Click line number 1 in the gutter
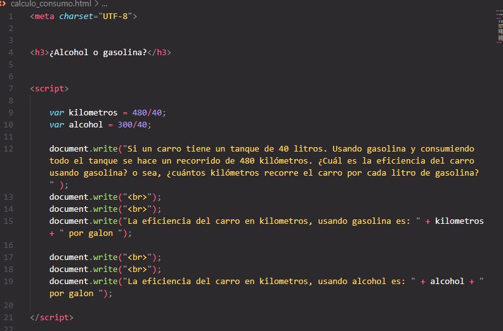Image resolution: width=503 pixels, height=331 pixels. pos(11,16)
